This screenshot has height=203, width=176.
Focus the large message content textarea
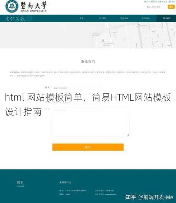(91, 122)
